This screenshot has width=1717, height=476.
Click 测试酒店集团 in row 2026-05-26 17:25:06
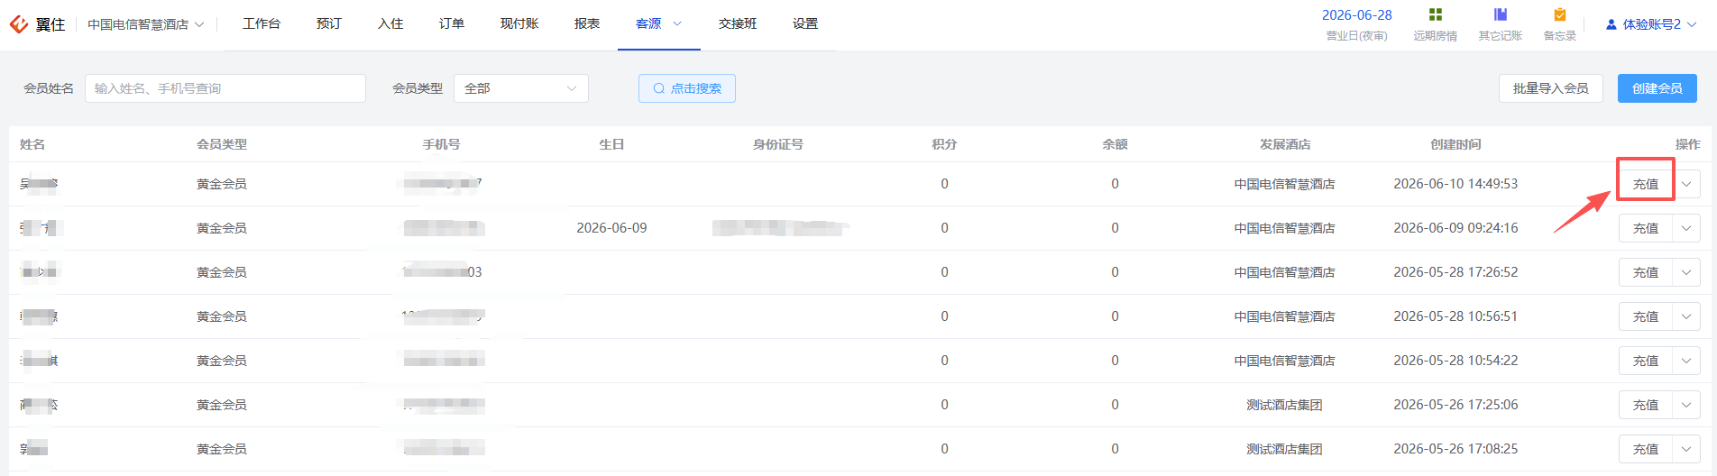1285,405
